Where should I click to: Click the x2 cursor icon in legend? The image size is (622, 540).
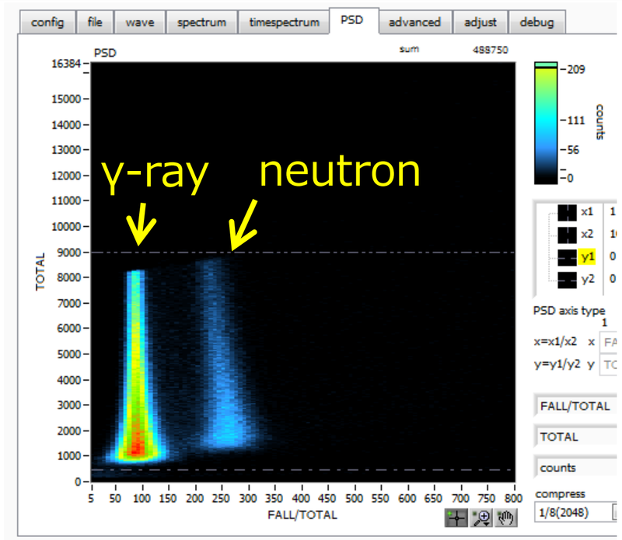(x=567, y=234)
